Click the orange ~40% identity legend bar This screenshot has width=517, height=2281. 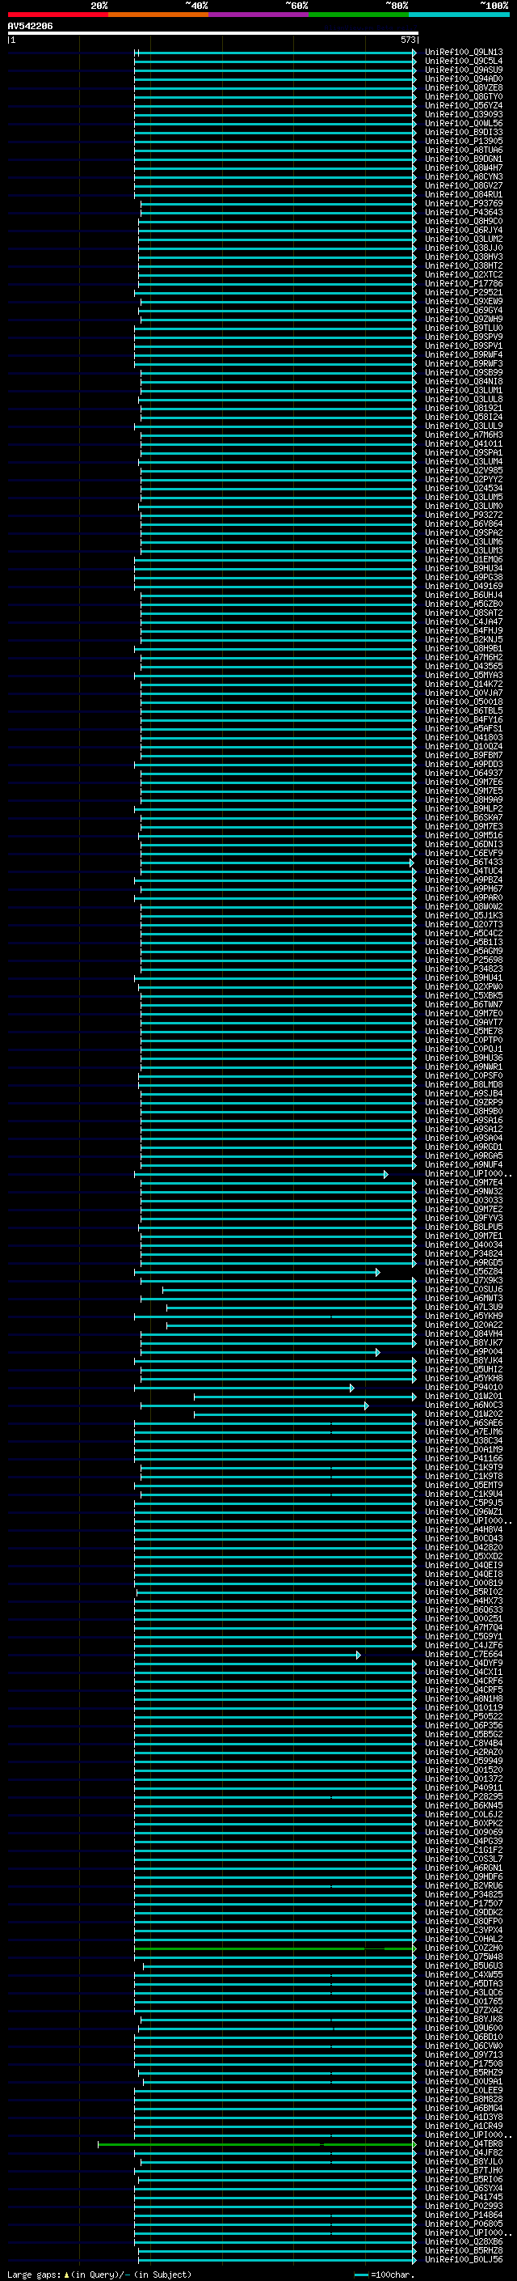[x=158, y=15]
